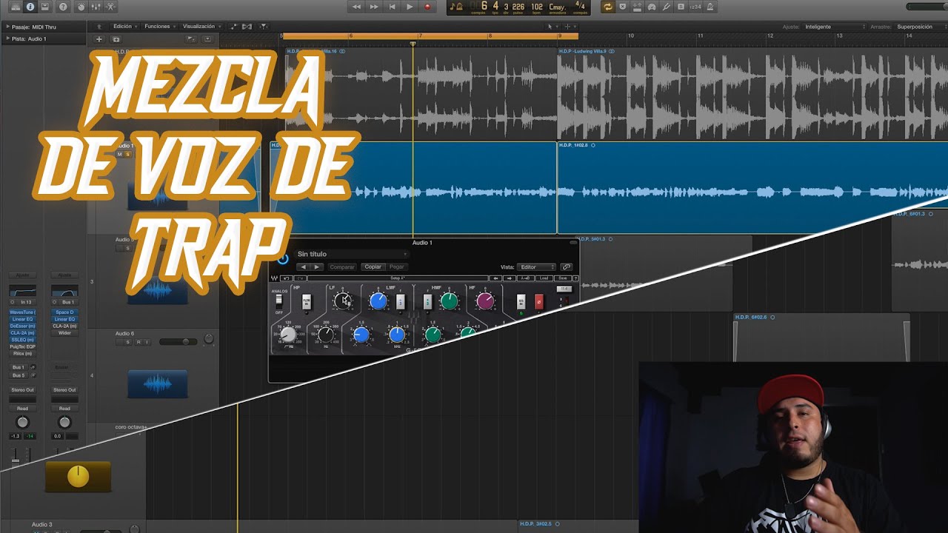Open Waves help question mark
Image resolution: width=948 pixels, height=533 pixels.
(x=575, y=278)
